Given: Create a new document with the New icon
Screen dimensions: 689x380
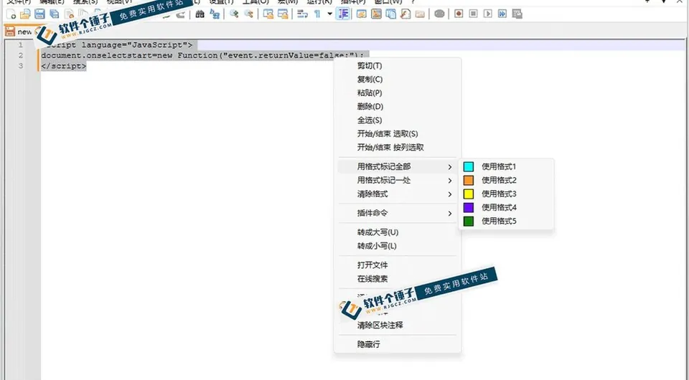Looking at the screenshot, I should [11, 14].
